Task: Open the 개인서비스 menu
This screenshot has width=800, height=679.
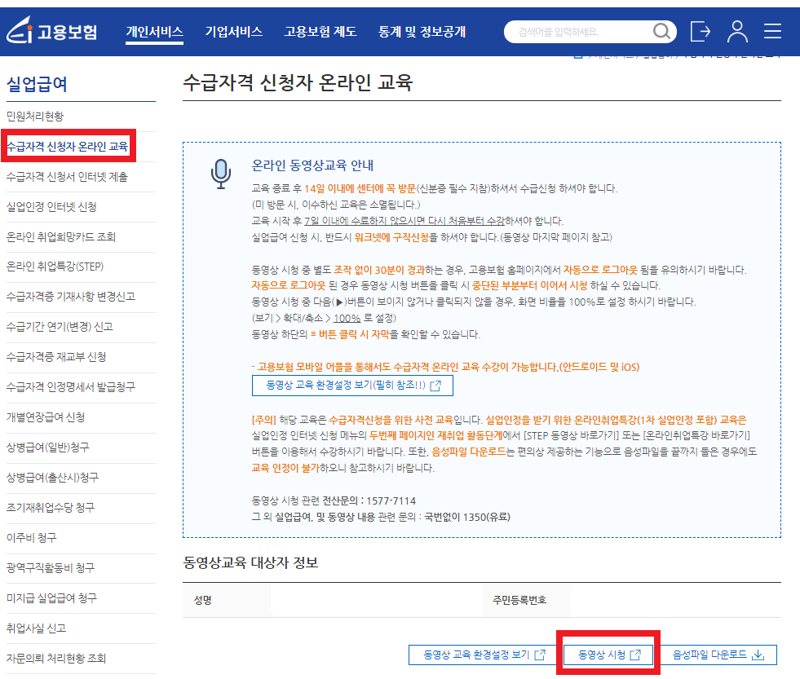Action: [155, 32]
